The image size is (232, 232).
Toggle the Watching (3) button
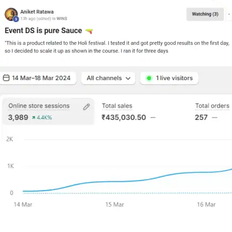[205, 14]
